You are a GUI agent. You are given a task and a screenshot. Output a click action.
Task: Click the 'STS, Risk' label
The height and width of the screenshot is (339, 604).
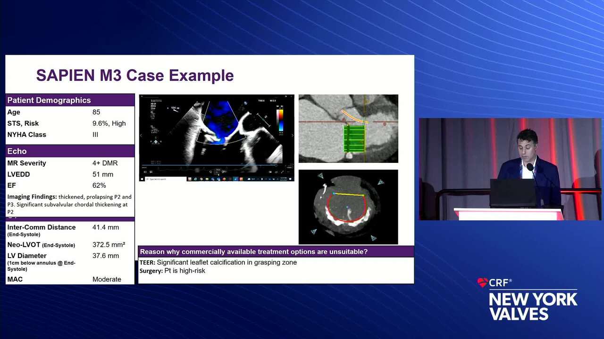[x=23, y=123]
